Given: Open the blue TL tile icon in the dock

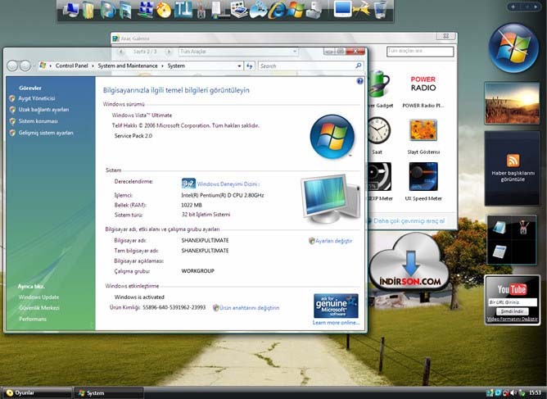Looking at the screenshot, I should click(x=183, y=10).
